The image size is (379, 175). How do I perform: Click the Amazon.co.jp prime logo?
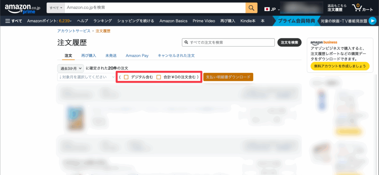tap(23, 9)
